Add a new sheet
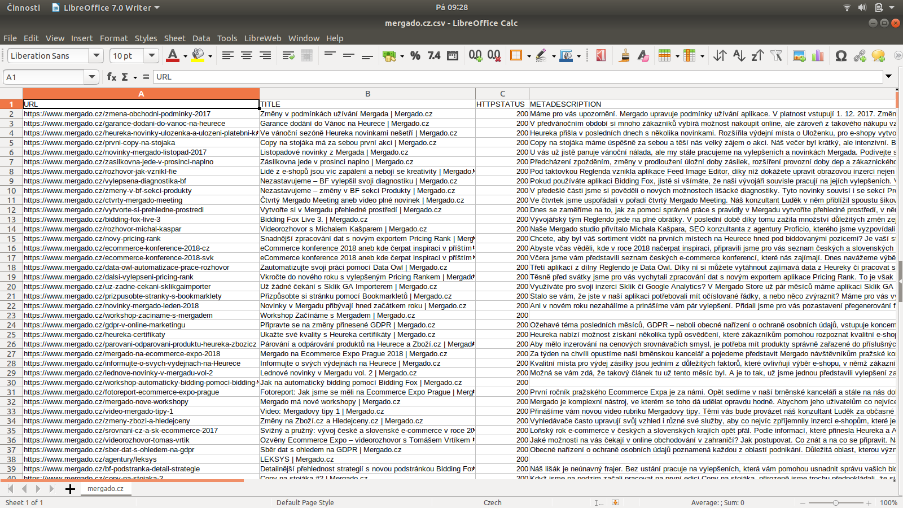 [x=70, y=489]
